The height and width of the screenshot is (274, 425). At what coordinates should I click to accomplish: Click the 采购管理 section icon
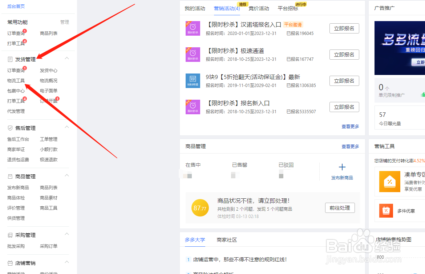tap(10, 235)
